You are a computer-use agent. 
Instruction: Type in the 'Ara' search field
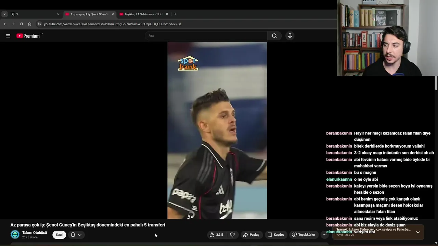[206, 36]
